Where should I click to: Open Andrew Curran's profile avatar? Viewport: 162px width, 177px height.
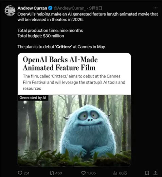click(10, 11)
